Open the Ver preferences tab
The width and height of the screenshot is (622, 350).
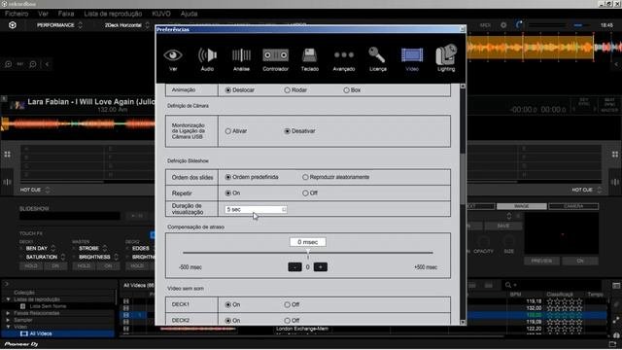point(173,59)
